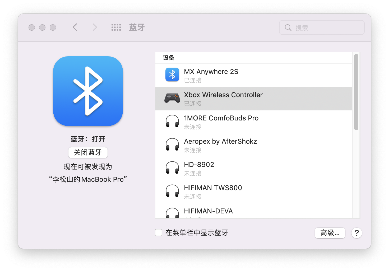The width and height of the screenshot is (389, 271).
Task: Click the HD-8902 headphone icon
Action: (x=172, y=168)
